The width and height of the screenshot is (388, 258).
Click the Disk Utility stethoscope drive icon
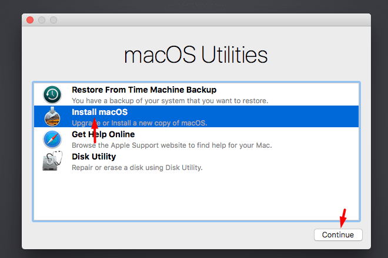tap(52, 161)
